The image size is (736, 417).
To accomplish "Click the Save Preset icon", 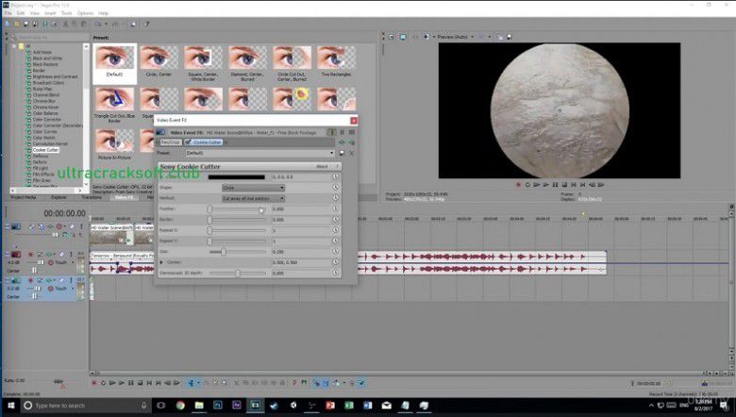I will tap(342, 154).
